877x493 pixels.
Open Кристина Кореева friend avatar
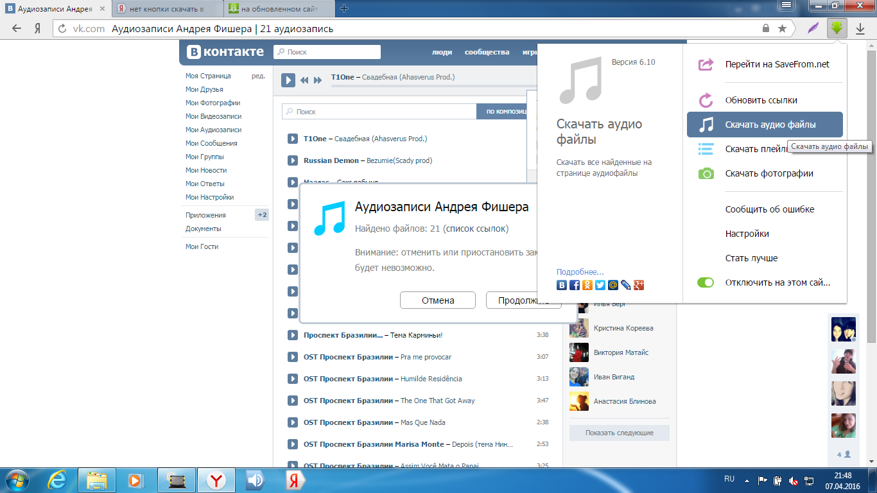(579, 328)
